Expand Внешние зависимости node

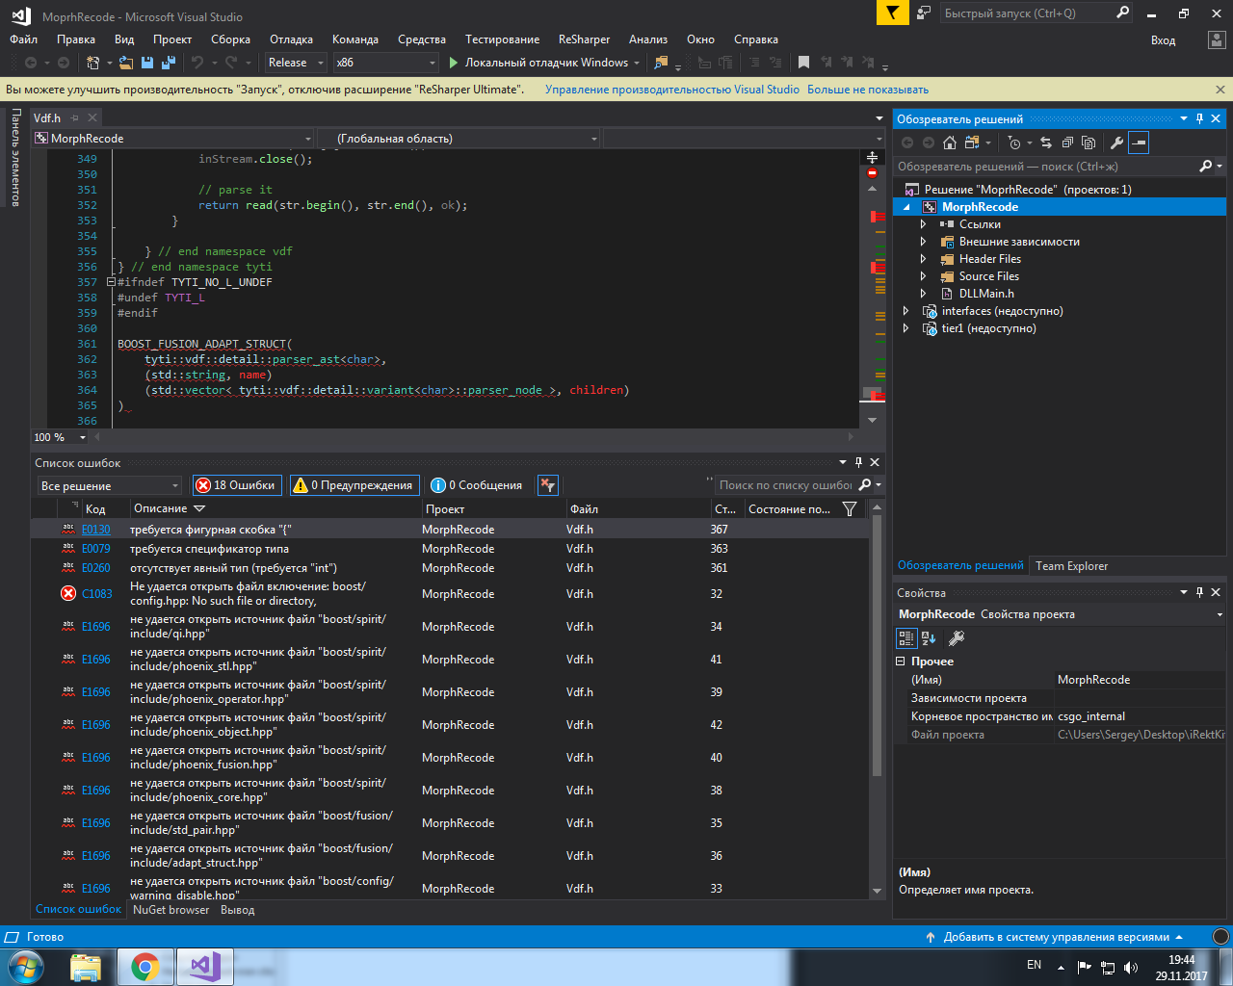pyautogui.click(x=923, y=242)
